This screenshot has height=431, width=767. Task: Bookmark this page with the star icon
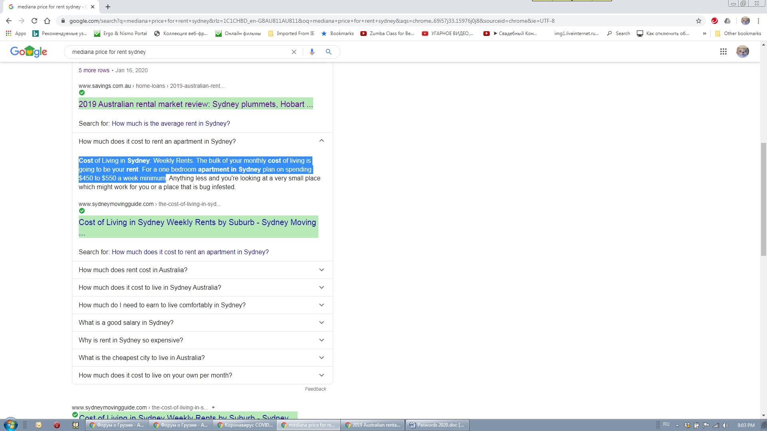click(699, 21)
